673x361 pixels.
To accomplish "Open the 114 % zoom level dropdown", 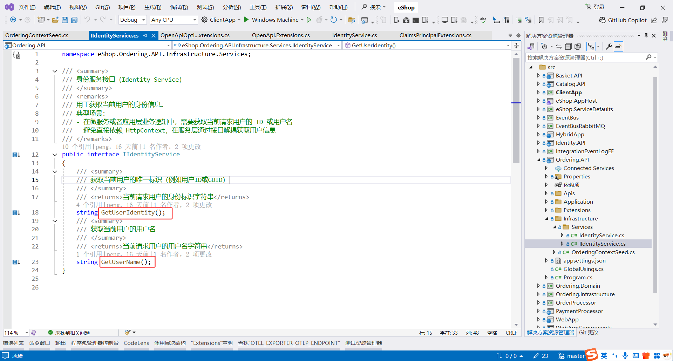I will point(16,333).
